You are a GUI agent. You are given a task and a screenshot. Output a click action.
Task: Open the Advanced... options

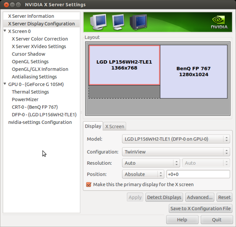click(x=200, y=197)
